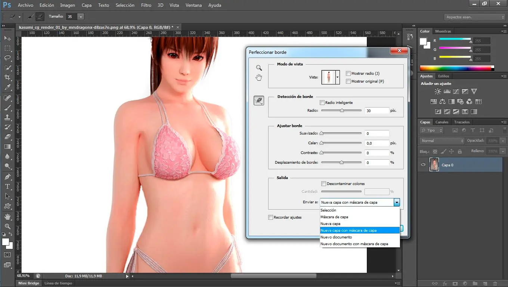
Task: Add a Curves adjustment
Action: click(456, 91)
